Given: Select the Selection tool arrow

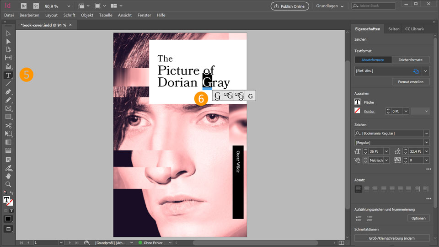Looking at the screenshot, I should 8,33.
